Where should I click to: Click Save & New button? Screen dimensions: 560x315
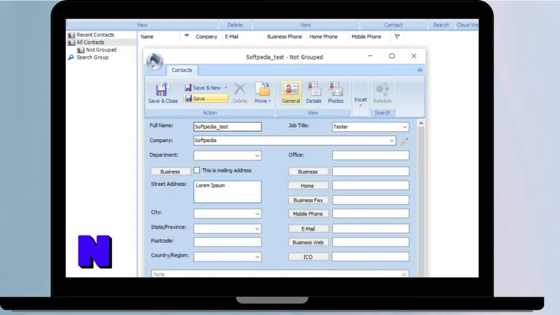(203, 87)
